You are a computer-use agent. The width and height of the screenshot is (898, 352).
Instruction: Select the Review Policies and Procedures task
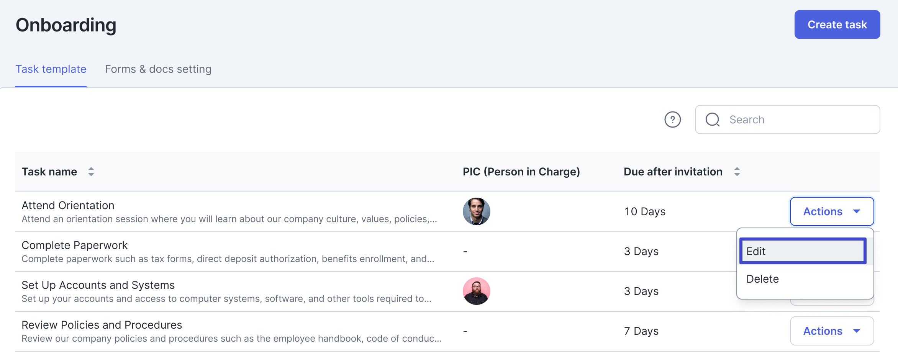(102, 324)
